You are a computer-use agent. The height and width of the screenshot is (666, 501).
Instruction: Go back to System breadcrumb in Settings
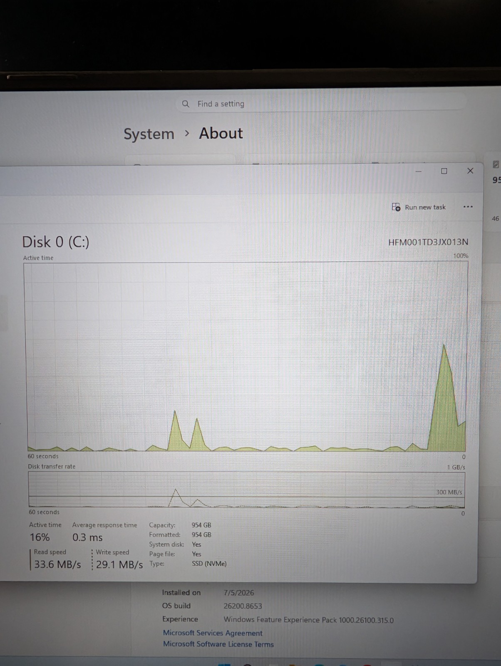(x=149, y=134)
